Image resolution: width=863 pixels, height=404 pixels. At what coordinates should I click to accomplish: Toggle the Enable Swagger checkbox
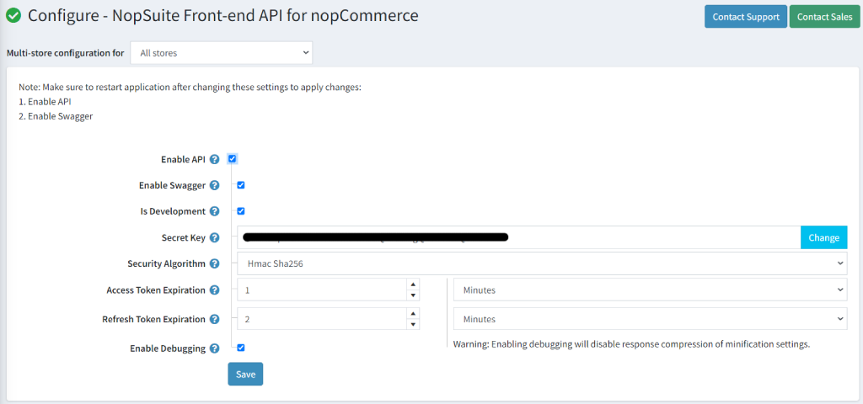(241, 185)
